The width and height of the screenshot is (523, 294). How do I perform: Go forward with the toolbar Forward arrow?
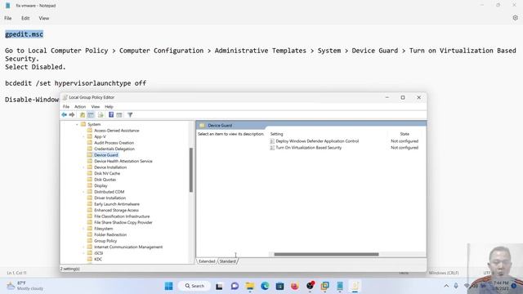(72, 114)
